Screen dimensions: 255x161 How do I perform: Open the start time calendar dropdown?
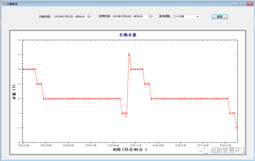point(90,16)
